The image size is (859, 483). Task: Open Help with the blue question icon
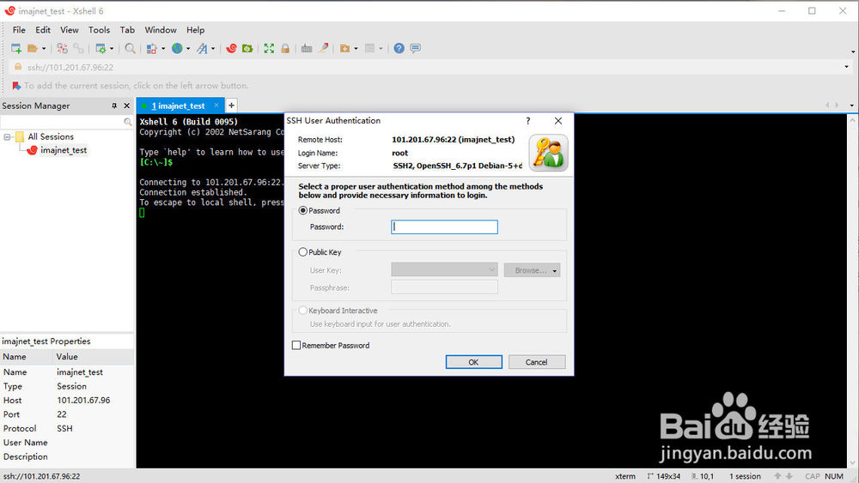tap(399, 49)
